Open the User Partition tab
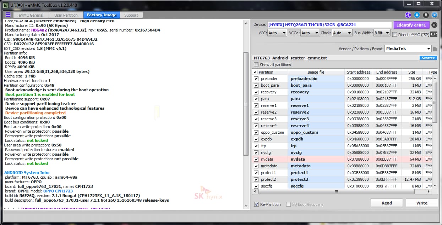 point(66,15)
